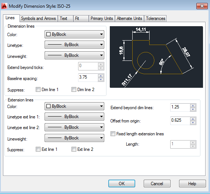Open Help for dimension styles
The width and height of the screenshot is (210, 194).
point(192,183)
